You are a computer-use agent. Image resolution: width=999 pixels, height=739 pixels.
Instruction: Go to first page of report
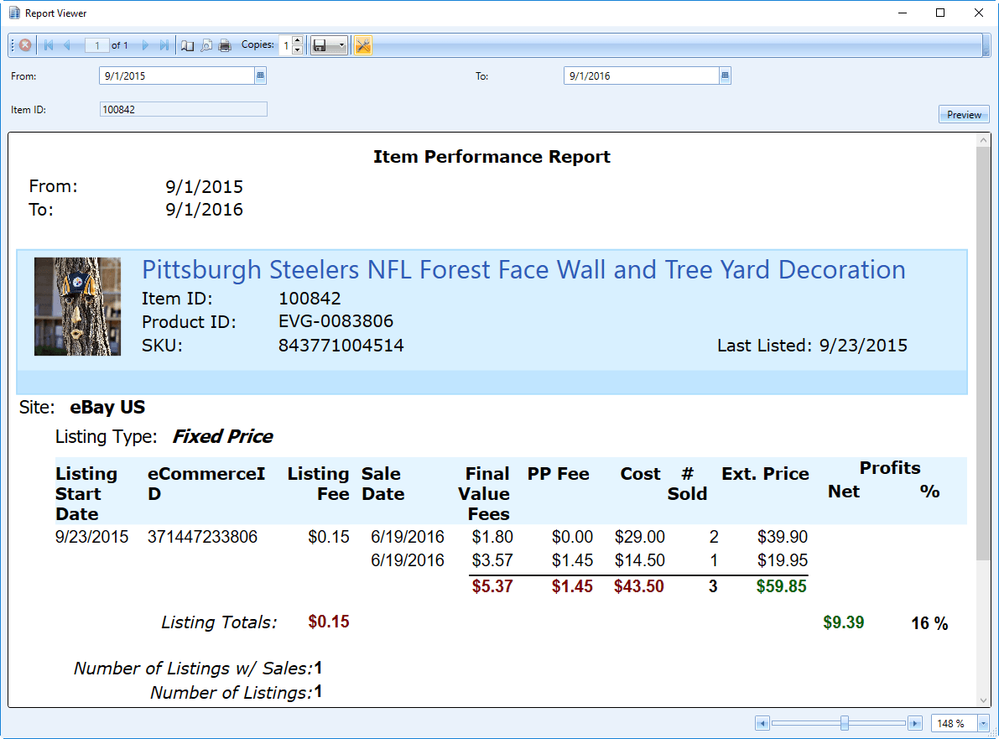click(49, 45)
